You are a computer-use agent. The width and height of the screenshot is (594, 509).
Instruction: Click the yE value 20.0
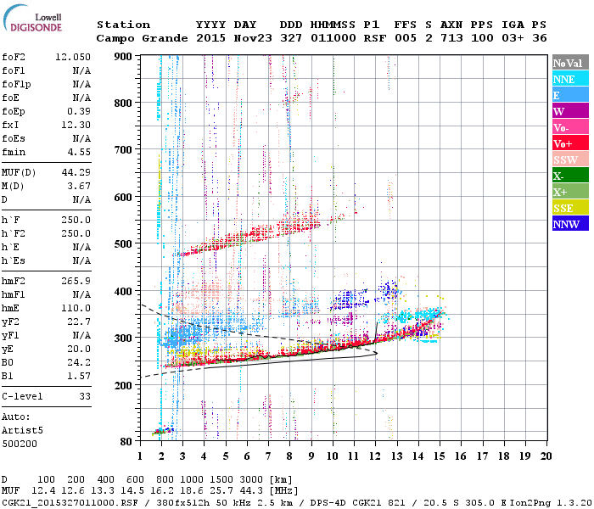[79, 350]
